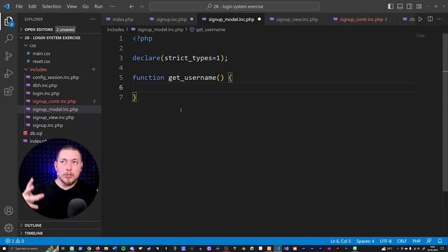Run the PHP file with play icon
The image size is (448, 252).
pyautogui.click(x=420, y=19)
